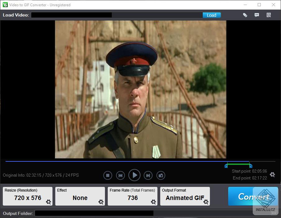The image size is (281, 218).
Task: Click the Load Video path field
Action: coord(117,15)
